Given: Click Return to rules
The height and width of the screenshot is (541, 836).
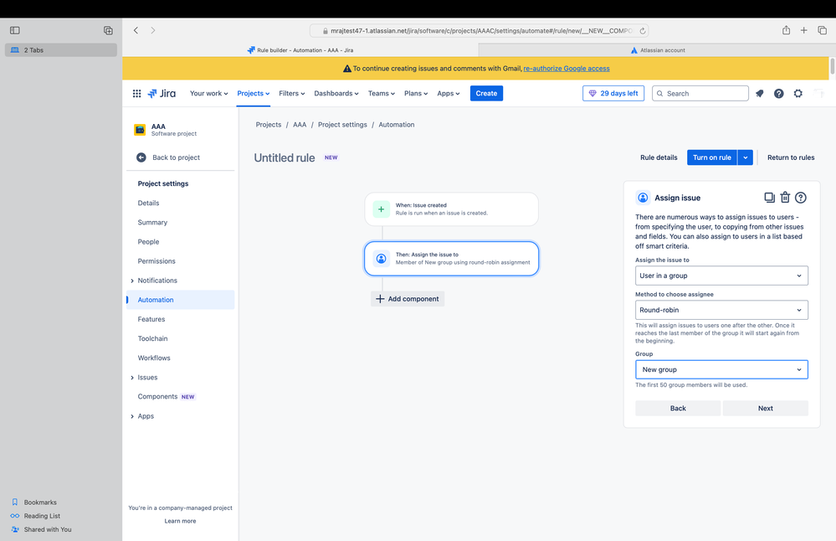Looking at the screenshot, I should click(x=791, y=157).
